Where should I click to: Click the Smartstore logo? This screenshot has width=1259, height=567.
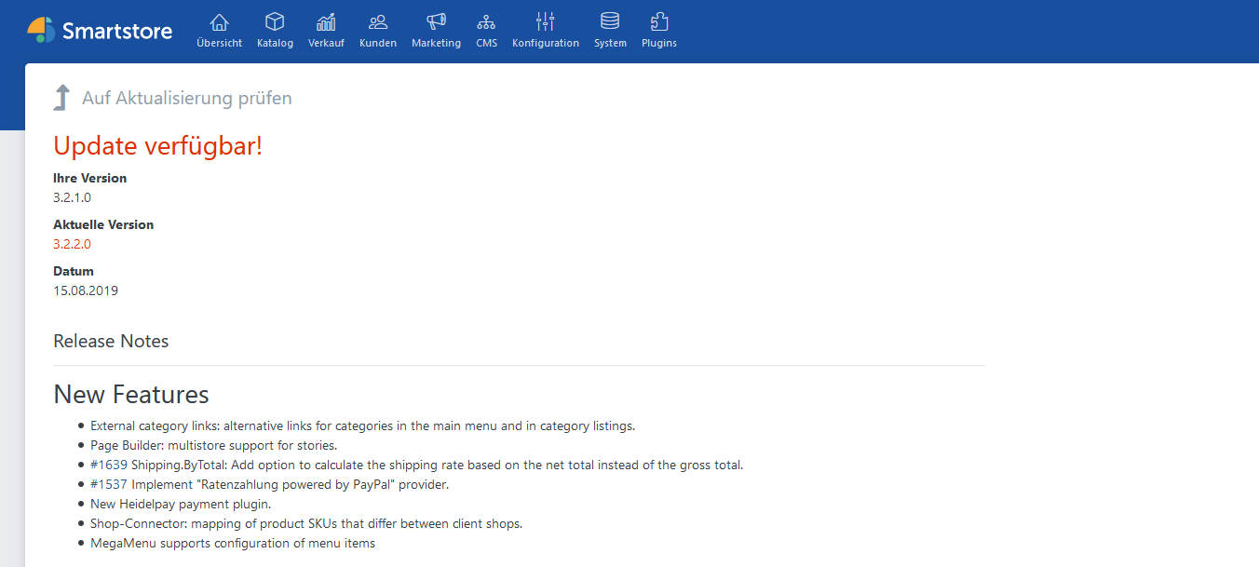click(100, 31)
